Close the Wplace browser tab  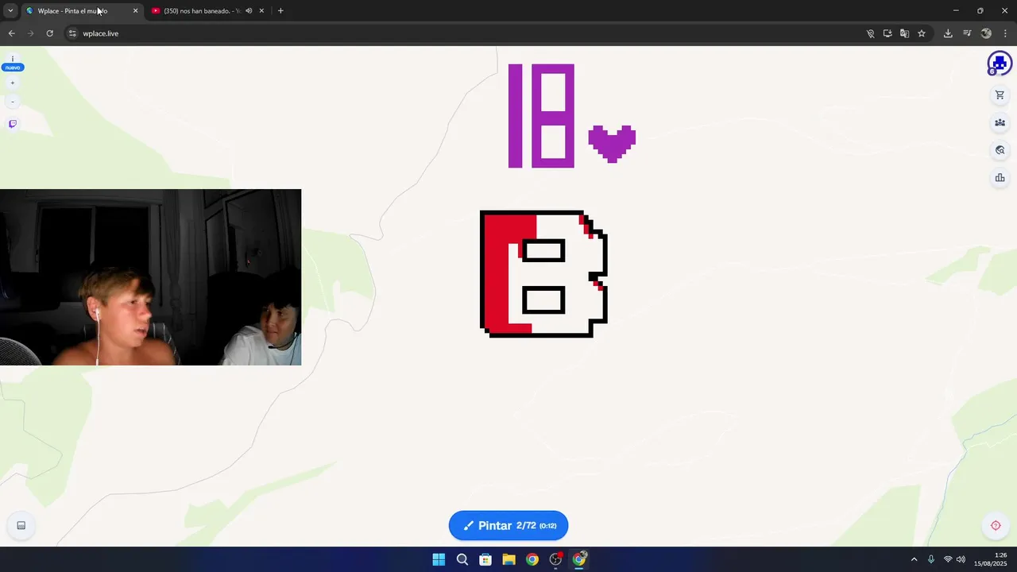click(x=135, y=11)
